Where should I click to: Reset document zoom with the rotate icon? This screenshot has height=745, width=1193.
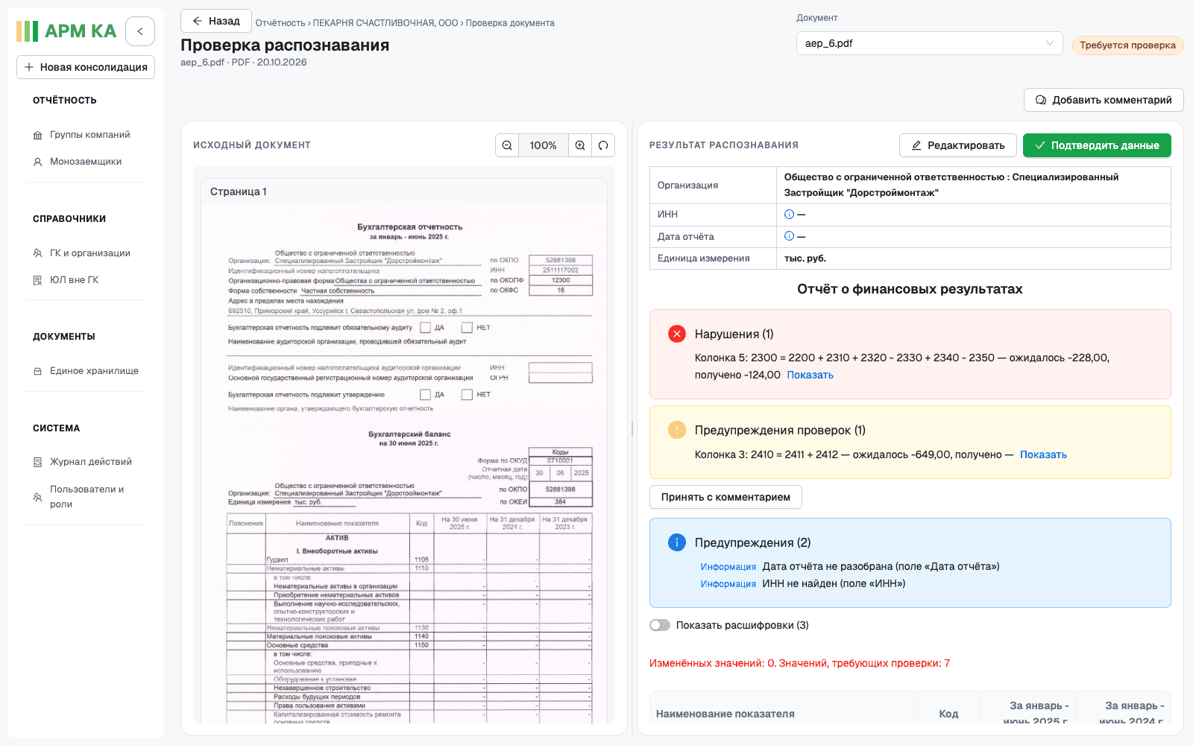[603, 145]
